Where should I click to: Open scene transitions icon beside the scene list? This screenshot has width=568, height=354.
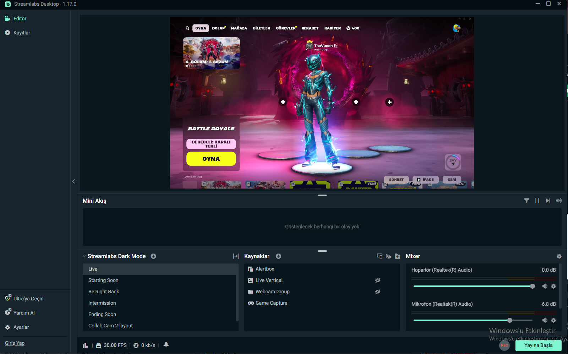pos(236,256)
